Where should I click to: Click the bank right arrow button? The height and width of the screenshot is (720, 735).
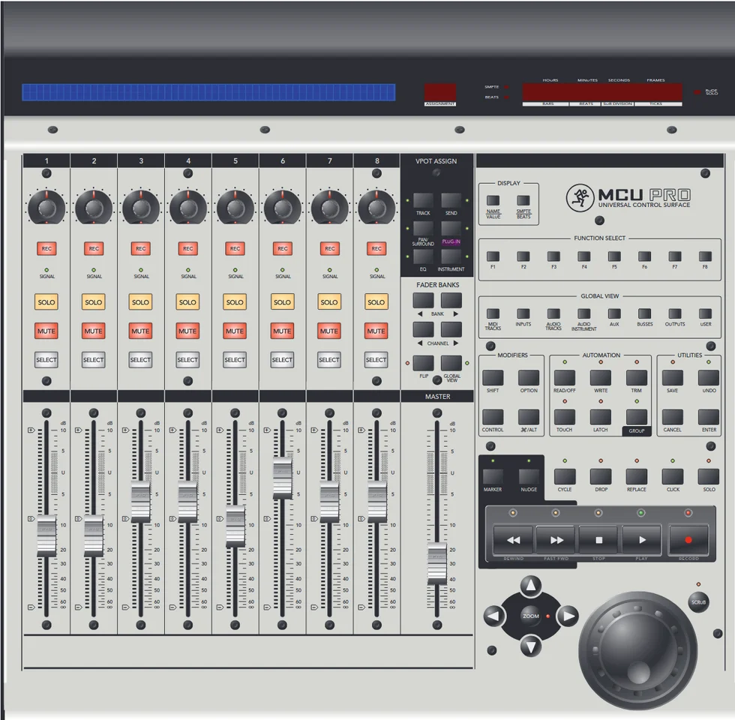click(x=451, y=301)
